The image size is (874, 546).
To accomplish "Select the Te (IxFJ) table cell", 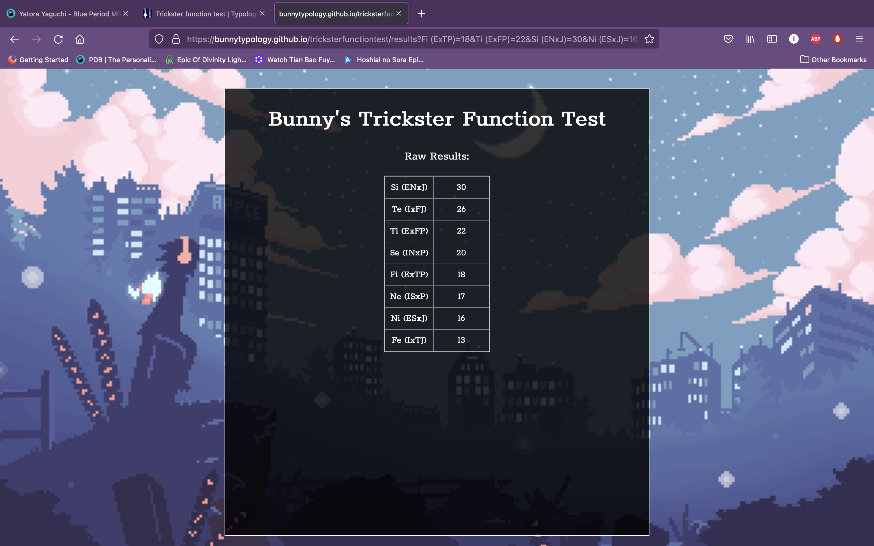I will pyautogui.click(x=409, y=209).
